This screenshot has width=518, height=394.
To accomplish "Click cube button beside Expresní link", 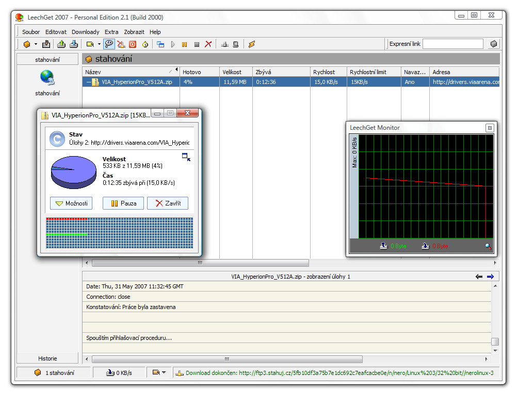I will tap(494, 44).
